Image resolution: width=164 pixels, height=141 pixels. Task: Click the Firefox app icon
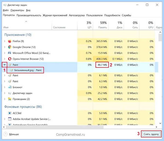pos(10,41)
